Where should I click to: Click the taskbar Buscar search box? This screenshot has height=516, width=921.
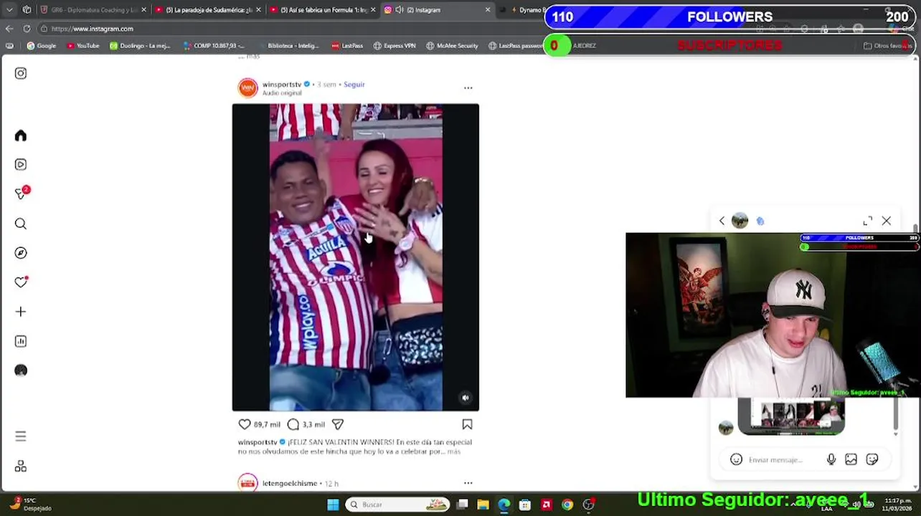398,505
